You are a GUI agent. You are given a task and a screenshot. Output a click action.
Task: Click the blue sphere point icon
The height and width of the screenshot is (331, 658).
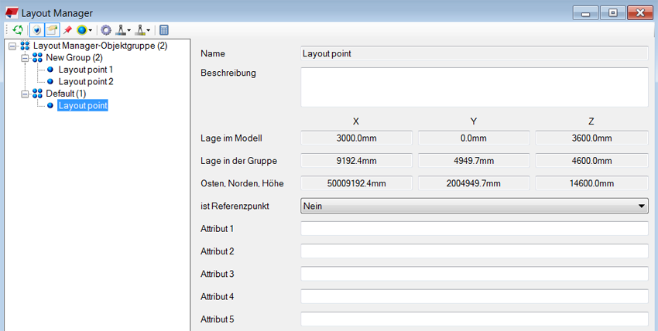(81, 30)
